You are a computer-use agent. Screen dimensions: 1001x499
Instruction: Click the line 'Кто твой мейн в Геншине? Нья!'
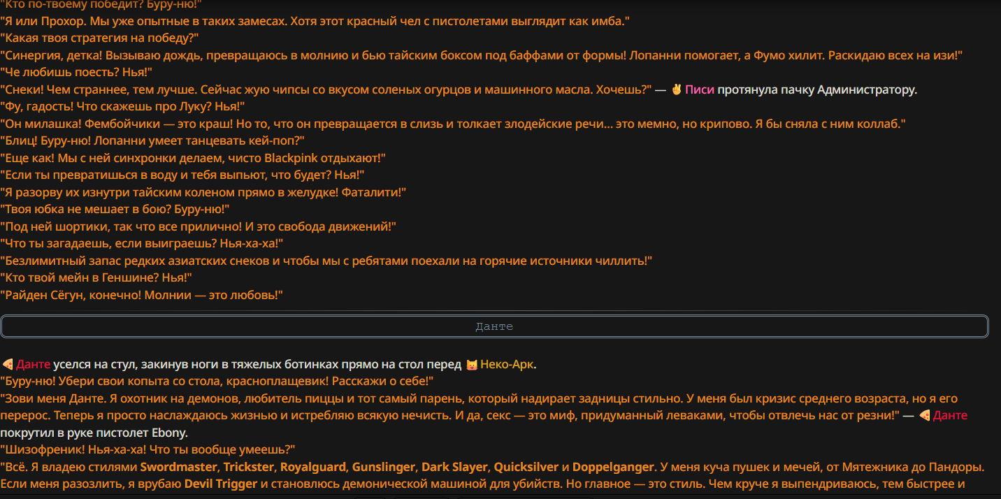96,277
